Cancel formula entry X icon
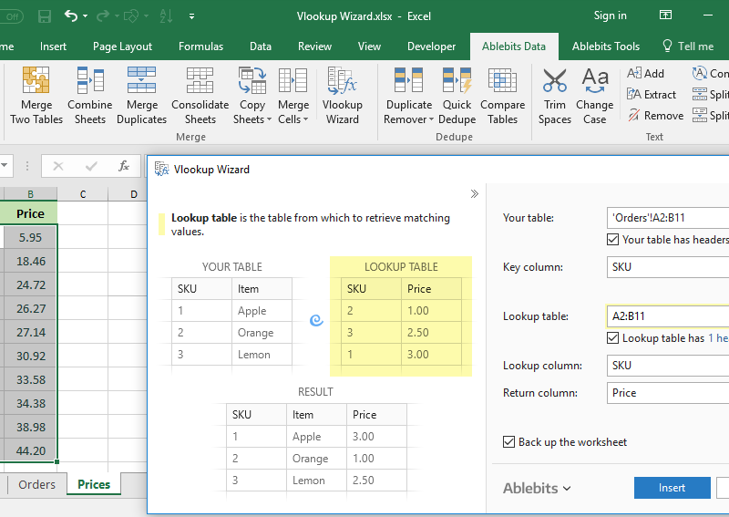Image resolution: width=729 pixels, height=517 pixels. click(58, 166)
